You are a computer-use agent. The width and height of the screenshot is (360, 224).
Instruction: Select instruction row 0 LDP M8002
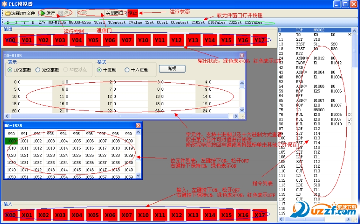click(315, 30)
